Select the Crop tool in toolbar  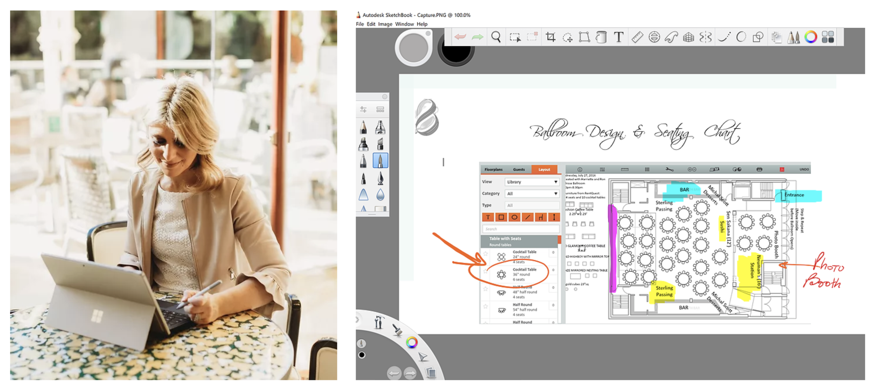(x=550, y=37)
